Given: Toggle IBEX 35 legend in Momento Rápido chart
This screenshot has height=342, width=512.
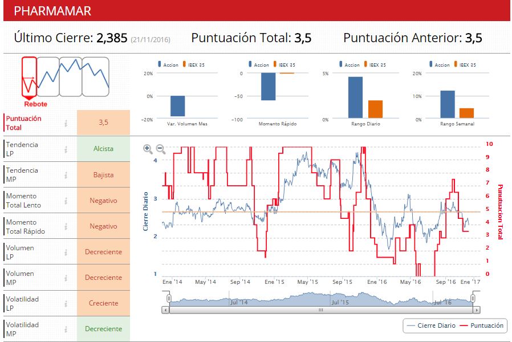Looking at the screenshot, I should 284,64.
